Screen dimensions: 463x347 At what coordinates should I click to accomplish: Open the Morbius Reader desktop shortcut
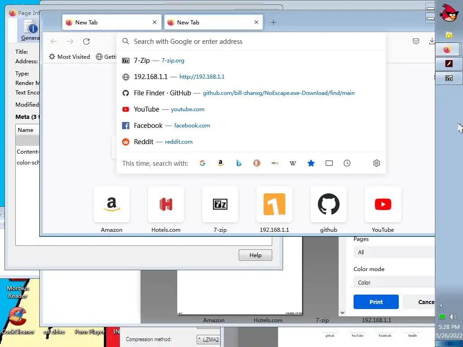tap(18, 288)
